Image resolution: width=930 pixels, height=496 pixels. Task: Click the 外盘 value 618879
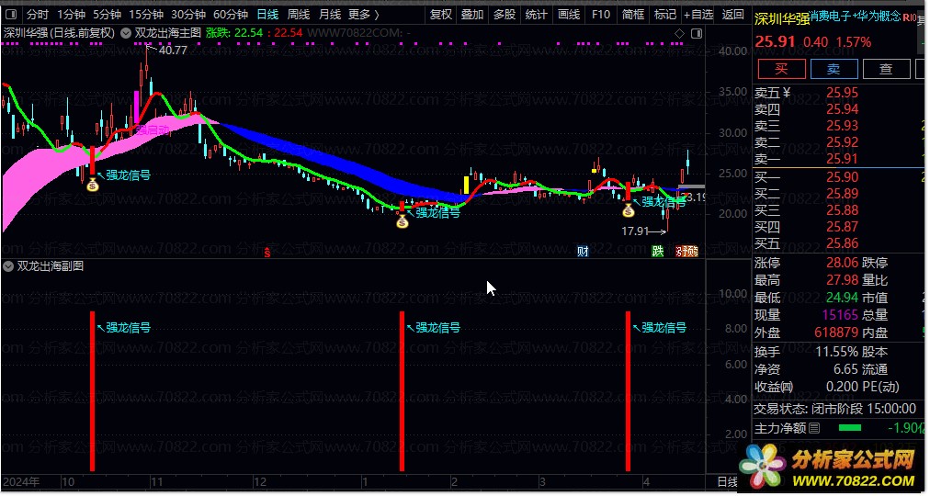coord(836,333)
